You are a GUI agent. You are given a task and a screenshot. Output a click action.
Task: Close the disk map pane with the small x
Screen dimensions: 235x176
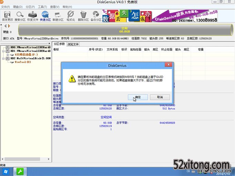pyautogui.click(x=1, y=25)
